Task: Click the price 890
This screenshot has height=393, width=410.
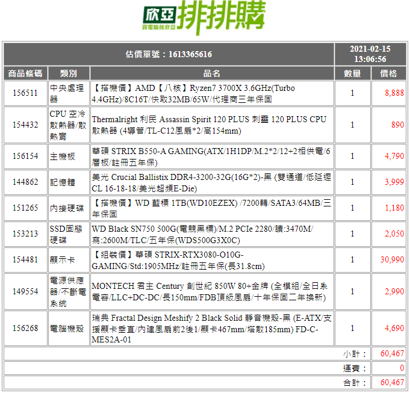Action: 398,125
